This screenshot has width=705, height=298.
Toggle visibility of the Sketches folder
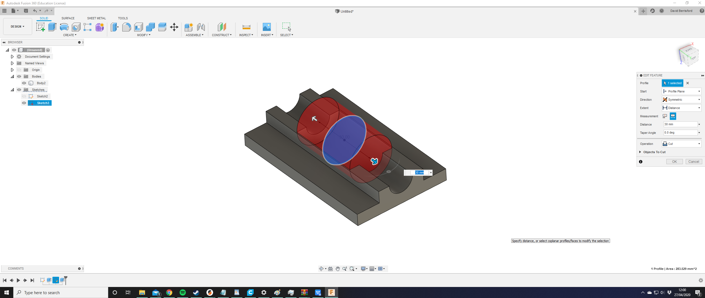point(19,90)
